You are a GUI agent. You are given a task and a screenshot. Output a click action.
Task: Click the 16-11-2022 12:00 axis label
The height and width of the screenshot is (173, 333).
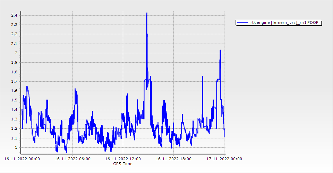(x=123, y=159)
